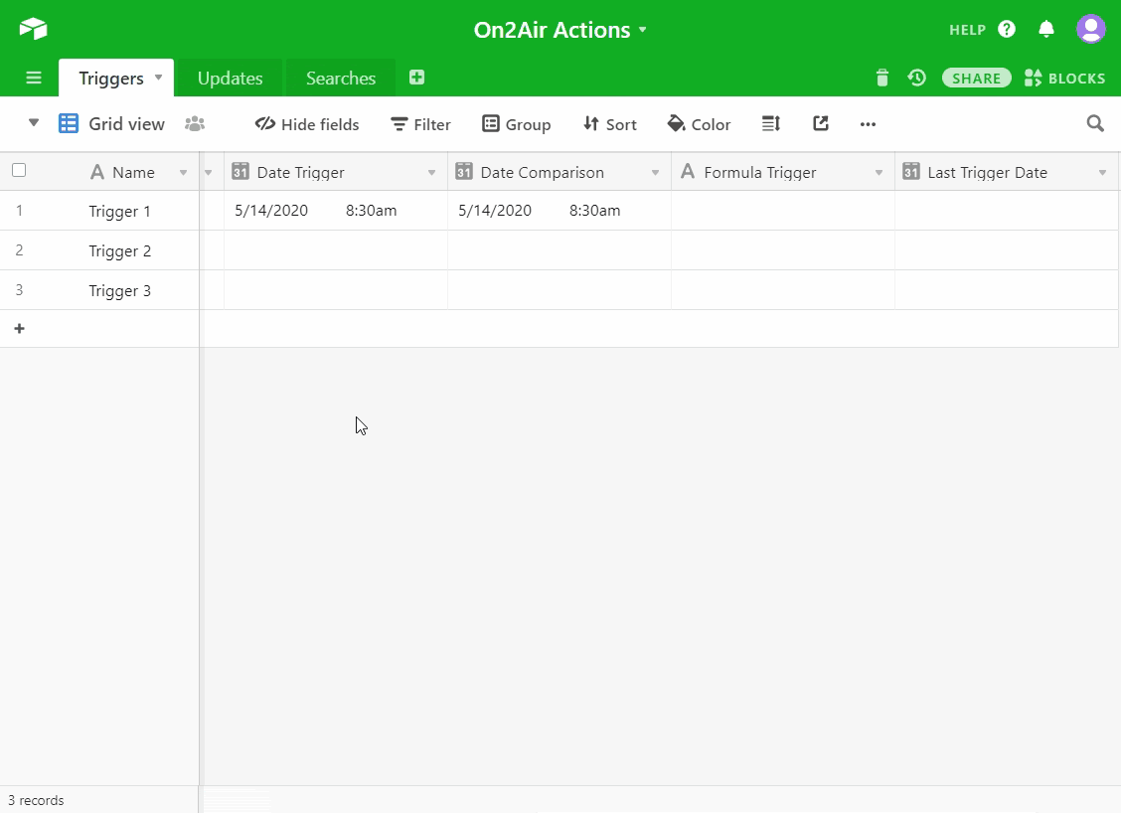Screen dimensions: 1121x813
Task: Switch to the Updates tab
Action: (x=230, y=79)
